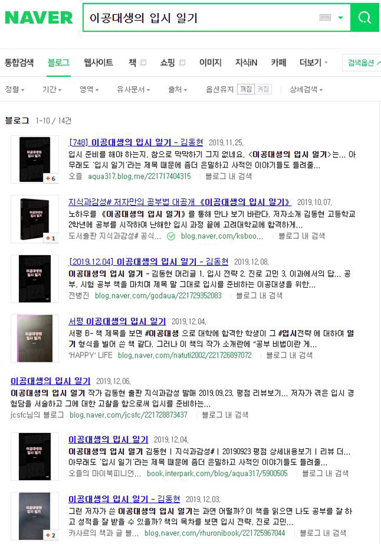Click the verified check icon by 도서출판 지식과감성#
The image size is (381, 544).
tap(171, 237)
